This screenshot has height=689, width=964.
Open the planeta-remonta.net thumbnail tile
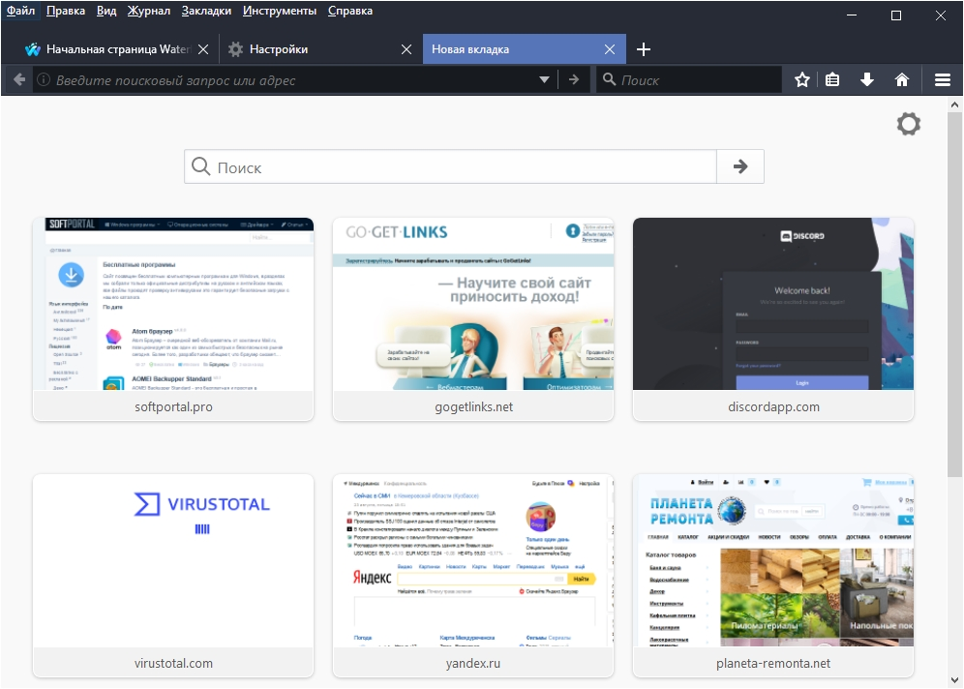click(x=773, y=575)
